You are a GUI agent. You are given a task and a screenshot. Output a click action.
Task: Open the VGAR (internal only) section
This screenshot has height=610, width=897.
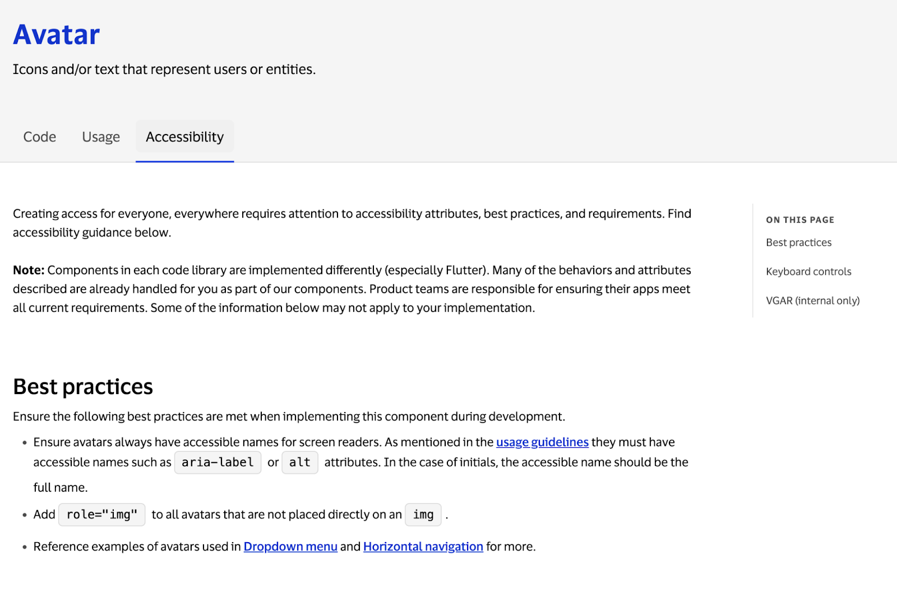pyautogui.click(x=812, y=301)
